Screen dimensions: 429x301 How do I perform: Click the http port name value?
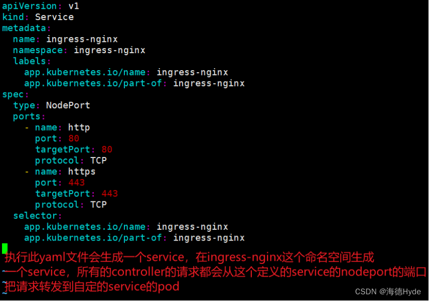point(79,128)
